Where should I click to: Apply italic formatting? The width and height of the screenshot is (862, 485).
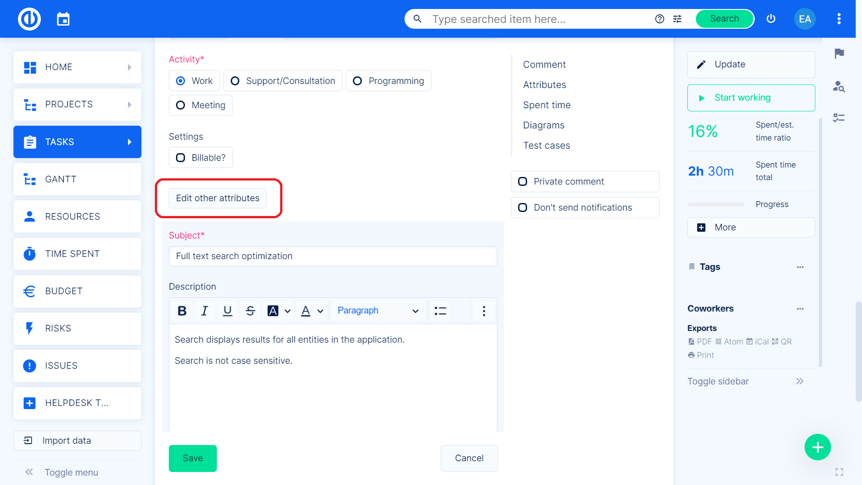tap(205, 311)
